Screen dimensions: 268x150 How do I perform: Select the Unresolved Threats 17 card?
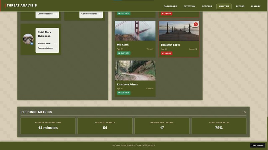tap(162, 126)
